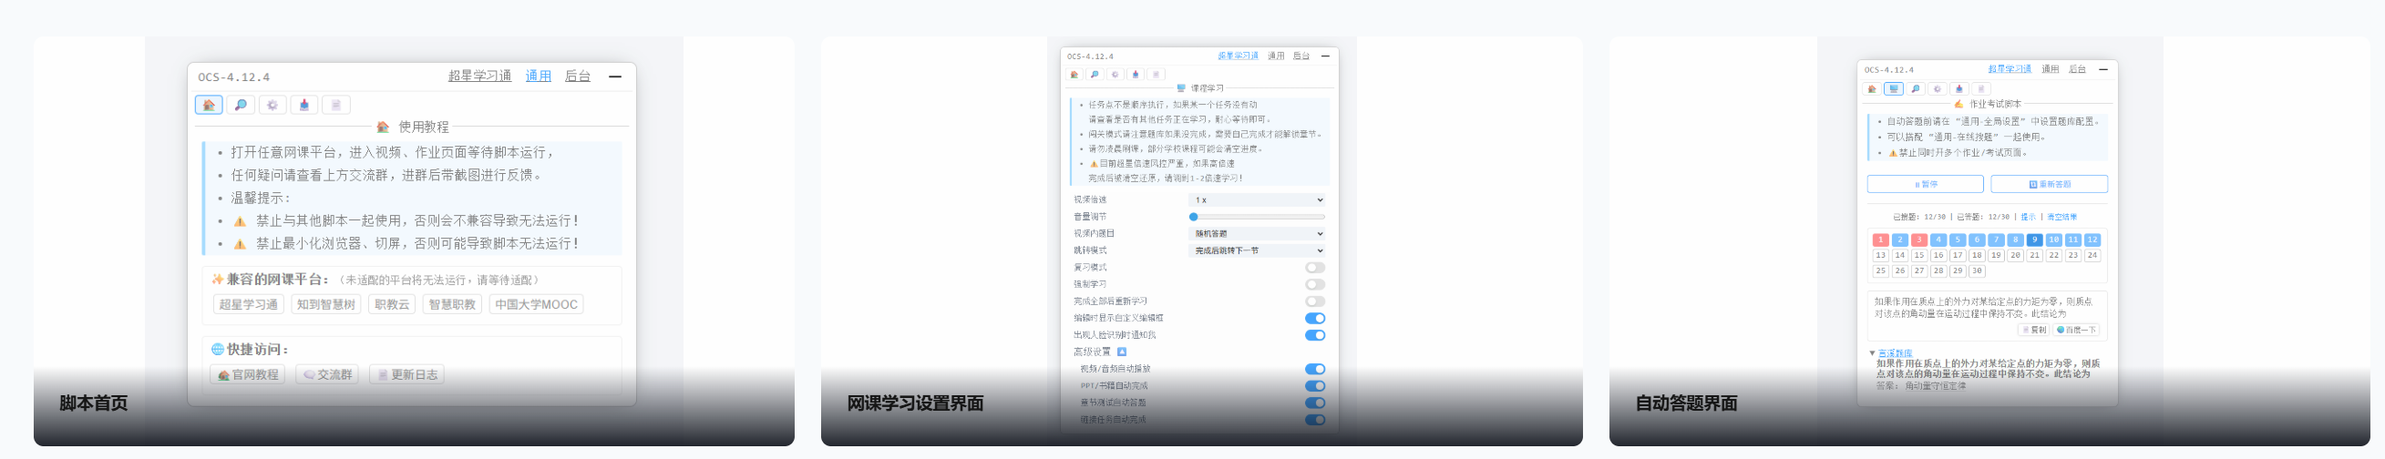Viewport: 2385px width, 459px height.
Task: Disable 编辑时显示自定义编辑框 switch
Action: pyautogui.click(x=1315, y=319)
